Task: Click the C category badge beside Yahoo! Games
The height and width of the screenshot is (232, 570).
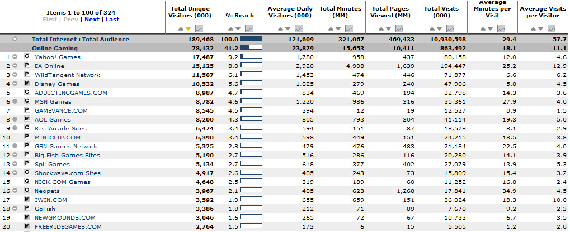Action: tap(26, 57)
